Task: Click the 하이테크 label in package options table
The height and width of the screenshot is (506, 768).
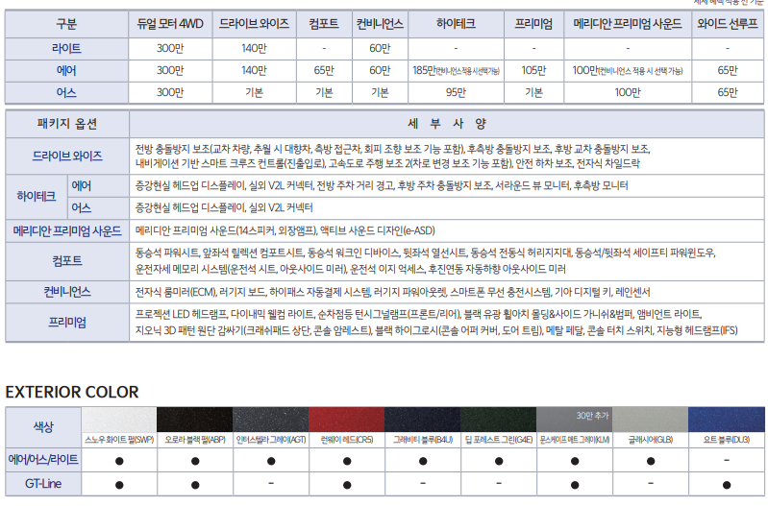Action: [37, 197]
